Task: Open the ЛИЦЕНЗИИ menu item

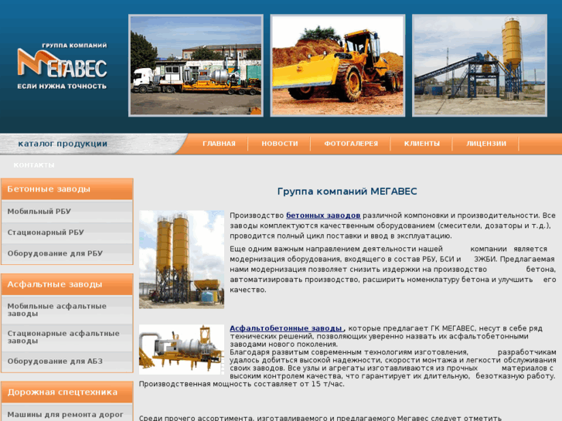Action: (486, 144)
